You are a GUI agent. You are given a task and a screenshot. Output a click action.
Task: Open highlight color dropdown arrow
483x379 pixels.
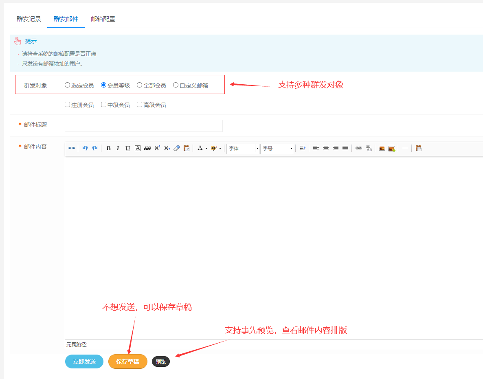coord(220,149)
